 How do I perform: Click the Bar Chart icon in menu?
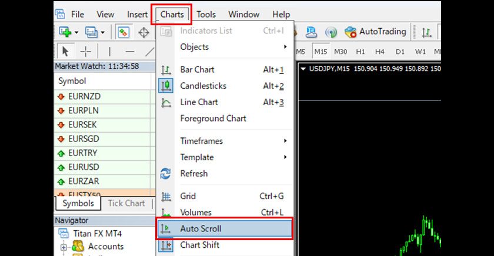click(x=166, y=70)
